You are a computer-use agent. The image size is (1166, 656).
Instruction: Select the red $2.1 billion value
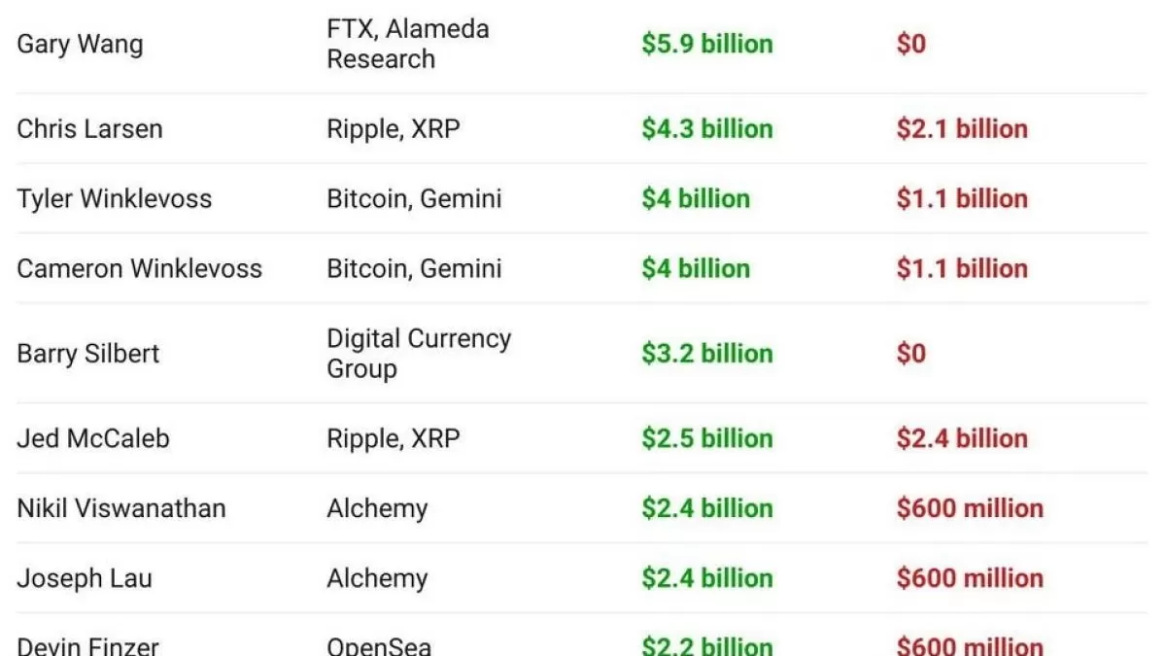[961, 129]
